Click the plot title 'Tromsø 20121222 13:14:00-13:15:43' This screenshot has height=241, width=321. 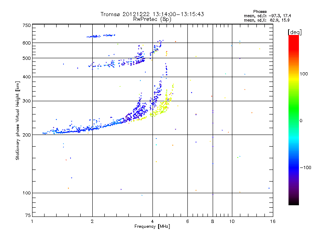(152, 14)
